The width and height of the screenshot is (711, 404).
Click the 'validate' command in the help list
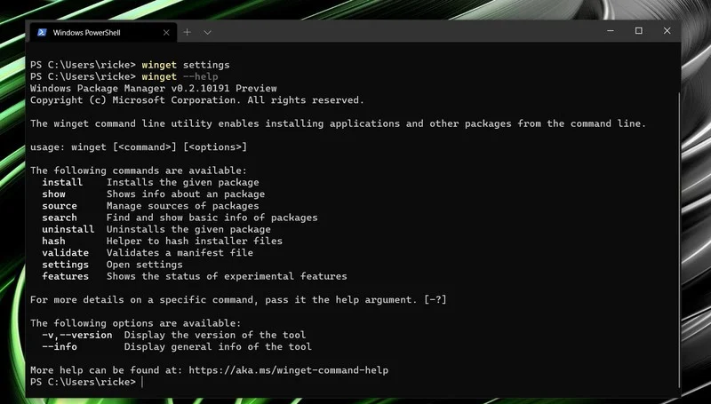click(65, 252)
